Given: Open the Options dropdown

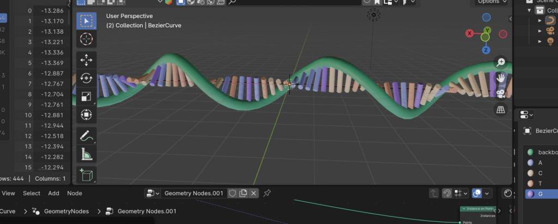Looking at the screenshot, I should pos(490,2).
